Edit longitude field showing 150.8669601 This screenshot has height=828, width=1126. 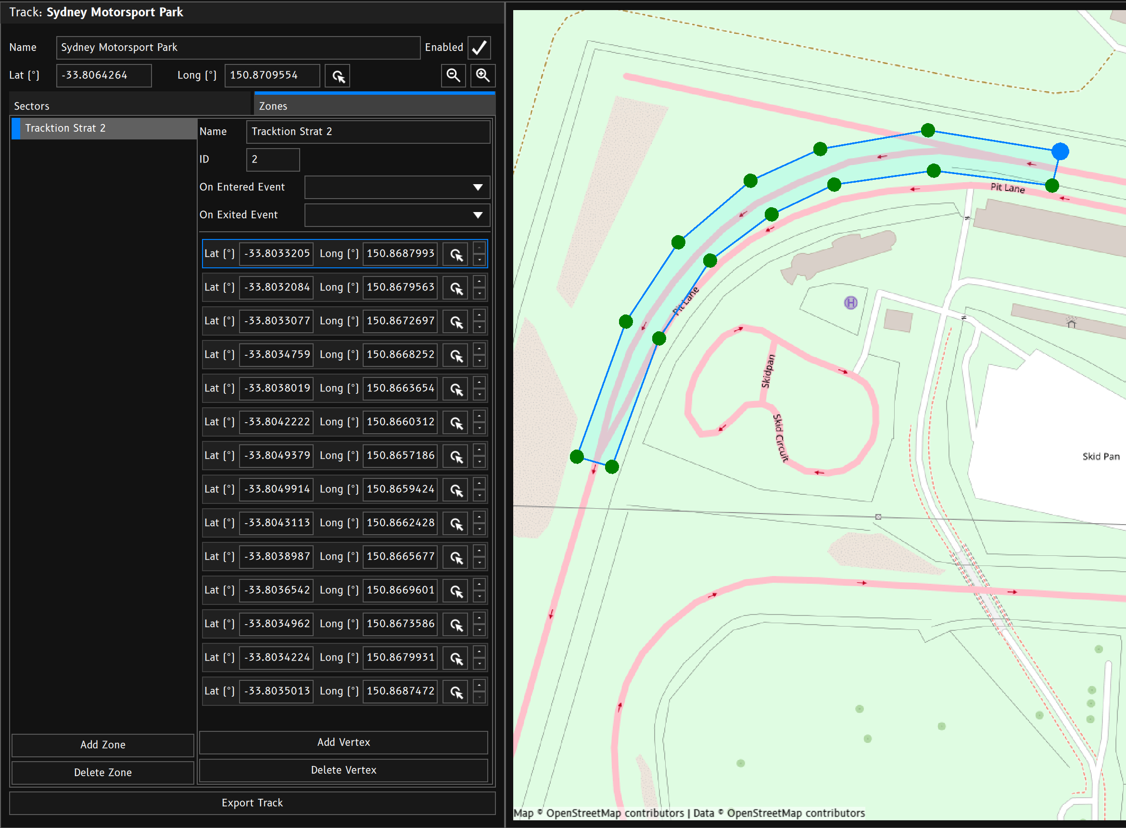(x=400, y=590)
